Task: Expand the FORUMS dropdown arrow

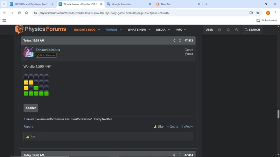Action: (121, 30)
